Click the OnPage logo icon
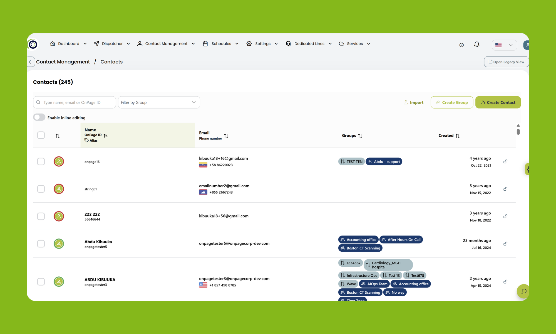556x334 pixels. coord(33,44)
